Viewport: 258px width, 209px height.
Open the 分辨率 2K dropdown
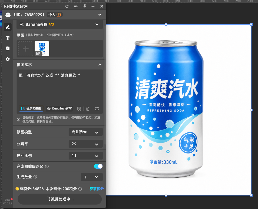85,144
